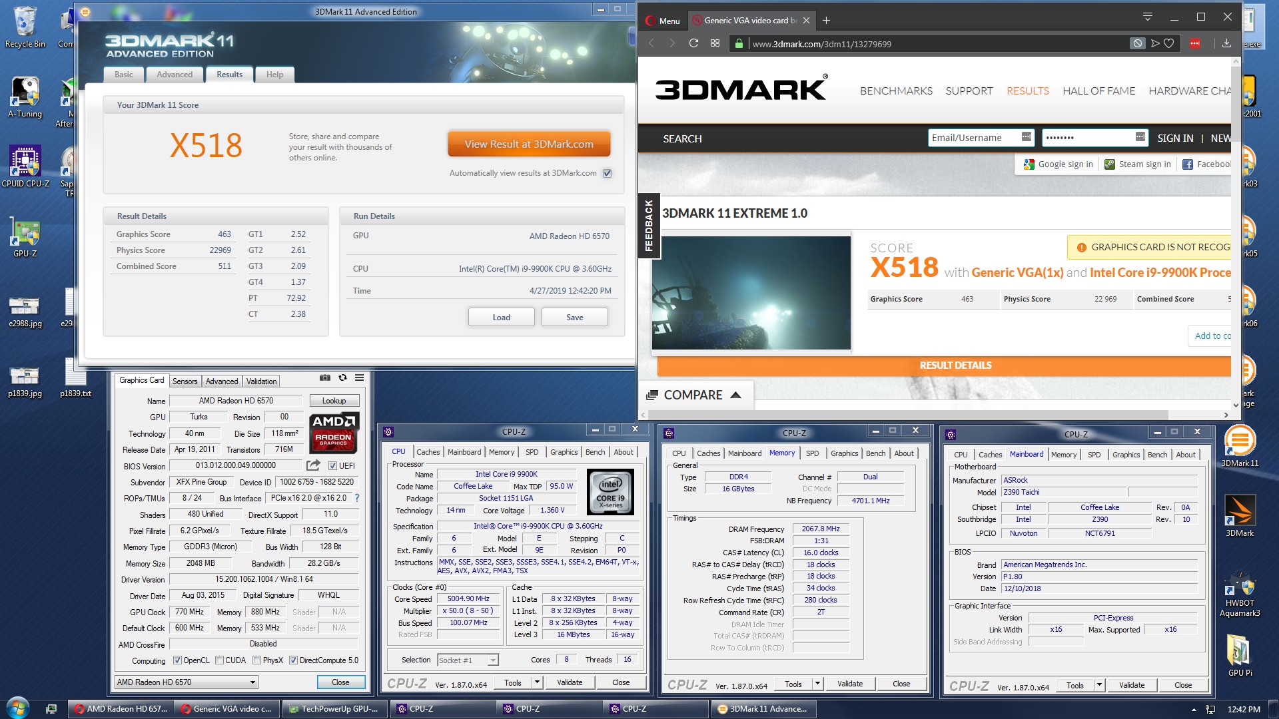Open the red password manager extension icon
1279x719 pixels.
coord(1195,43)
